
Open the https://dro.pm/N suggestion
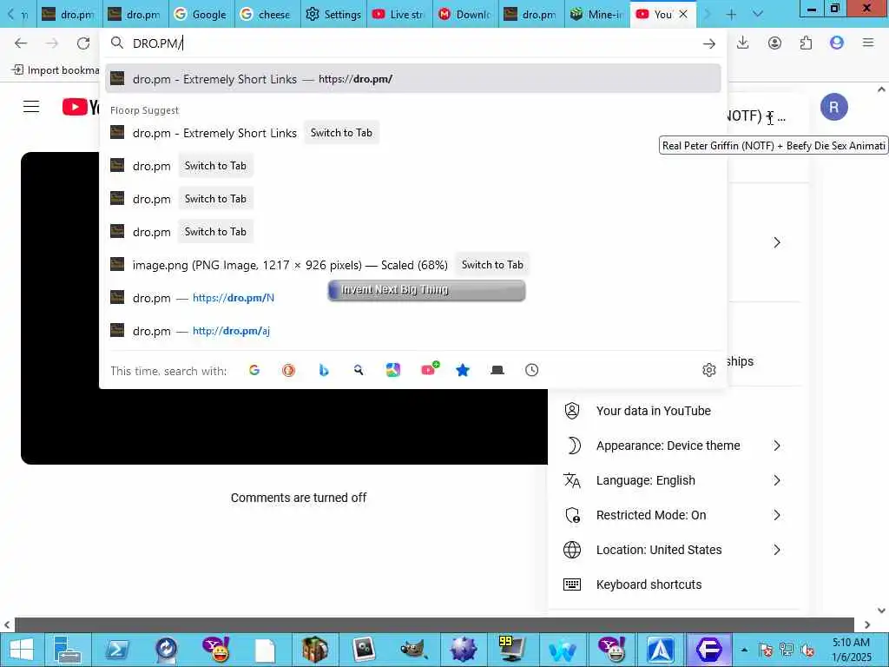pyautogui.click(x=412, y=298)
